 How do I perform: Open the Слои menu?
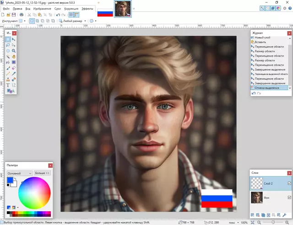(58, 9)
